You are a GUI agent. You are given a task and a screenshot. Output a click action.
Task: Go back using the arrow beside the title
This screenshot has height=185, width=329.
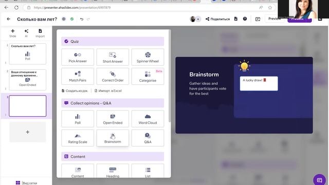pos(9,19)
